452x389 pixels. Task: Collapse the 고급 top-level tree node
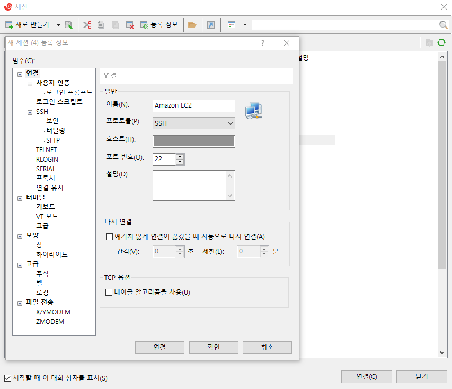click(20, 265)
